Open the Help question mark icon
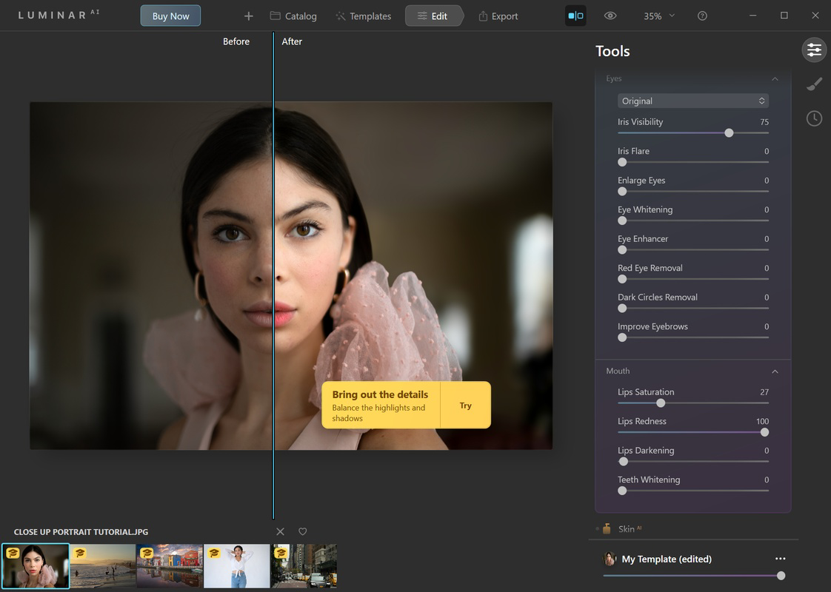Image resolution: width=831 pixels, height=592 pixels. pos(702,15)
